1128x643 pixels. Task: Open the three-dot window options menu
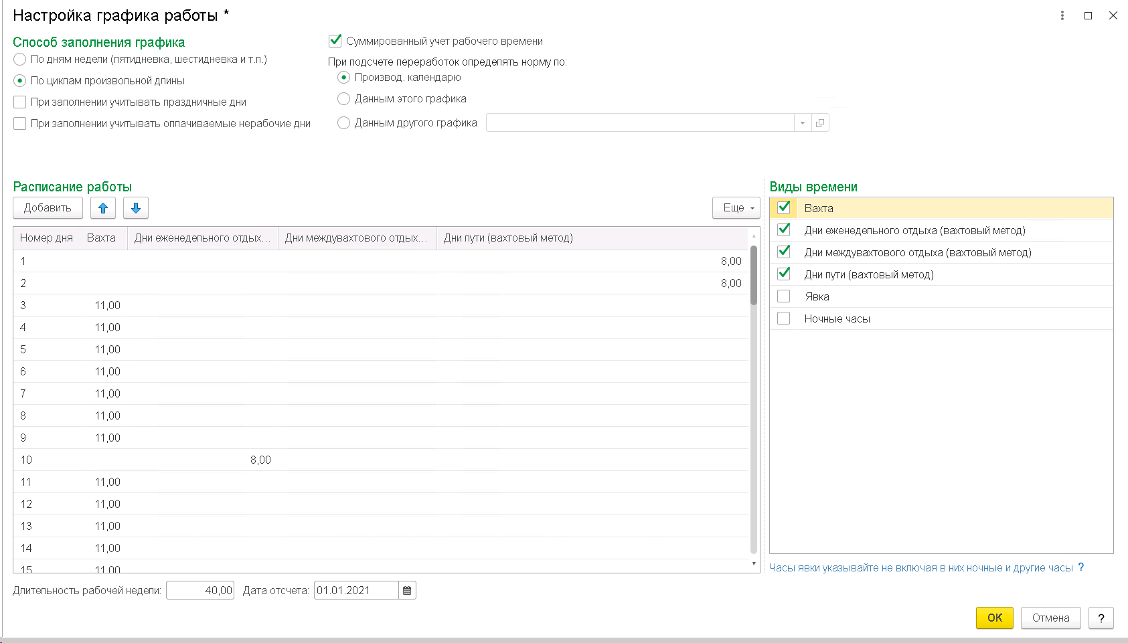click(1062, 15)
